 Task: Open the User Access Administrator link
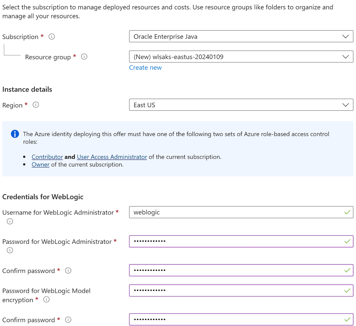[112, 157]
